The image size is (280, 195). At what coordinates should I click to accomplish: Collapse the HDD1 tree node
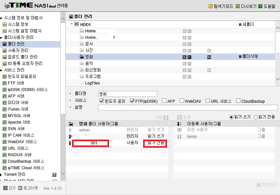click(x=71, y=24)
